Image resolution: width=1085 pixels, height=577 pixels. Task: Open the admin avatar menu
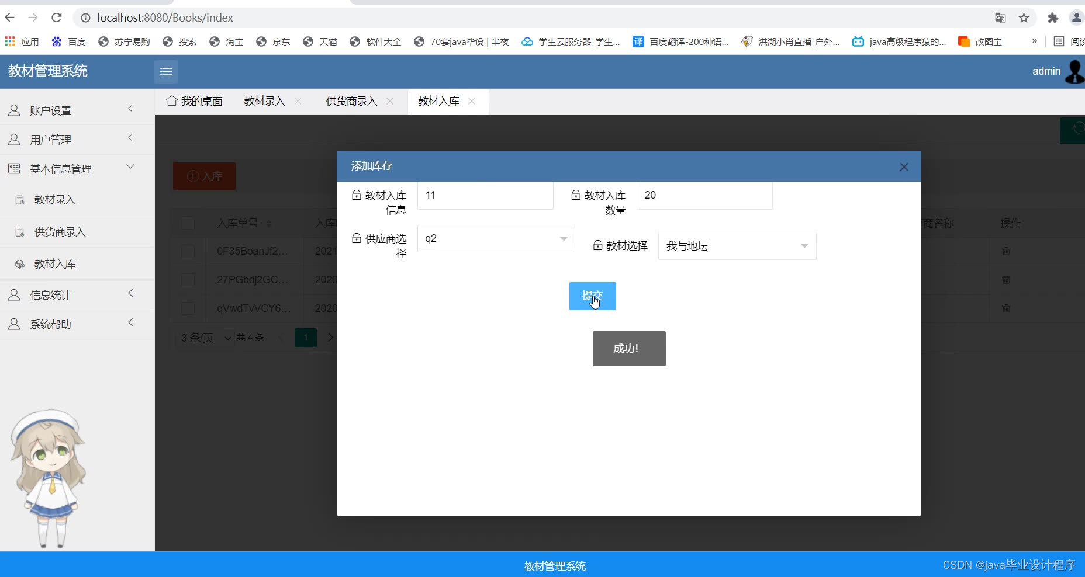coord(1074,71)
